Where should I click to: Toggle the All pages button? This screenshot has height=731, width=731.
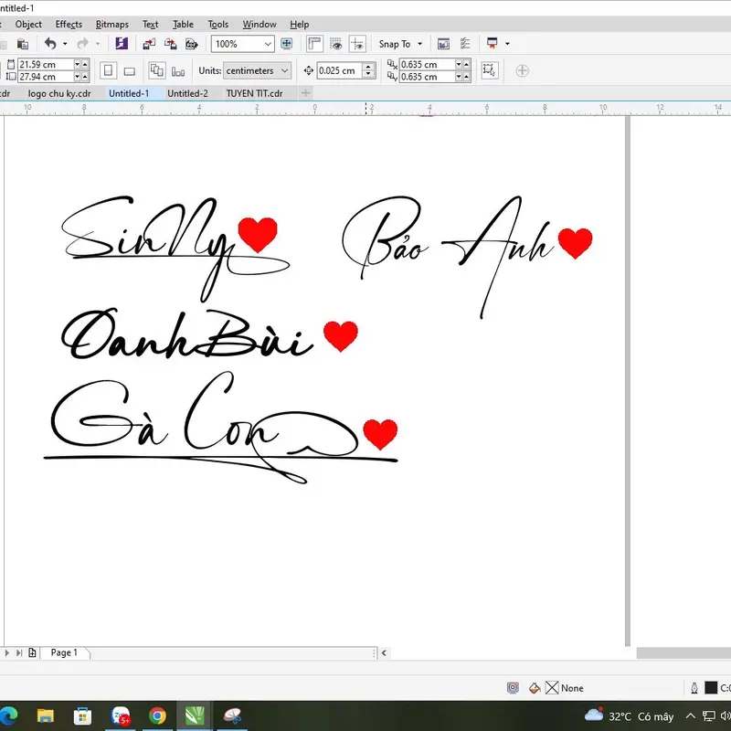point(156,70)
